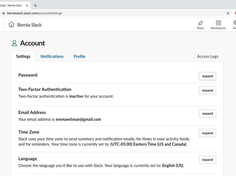
Task: Expand the Language section
Action: pos(207,160)
